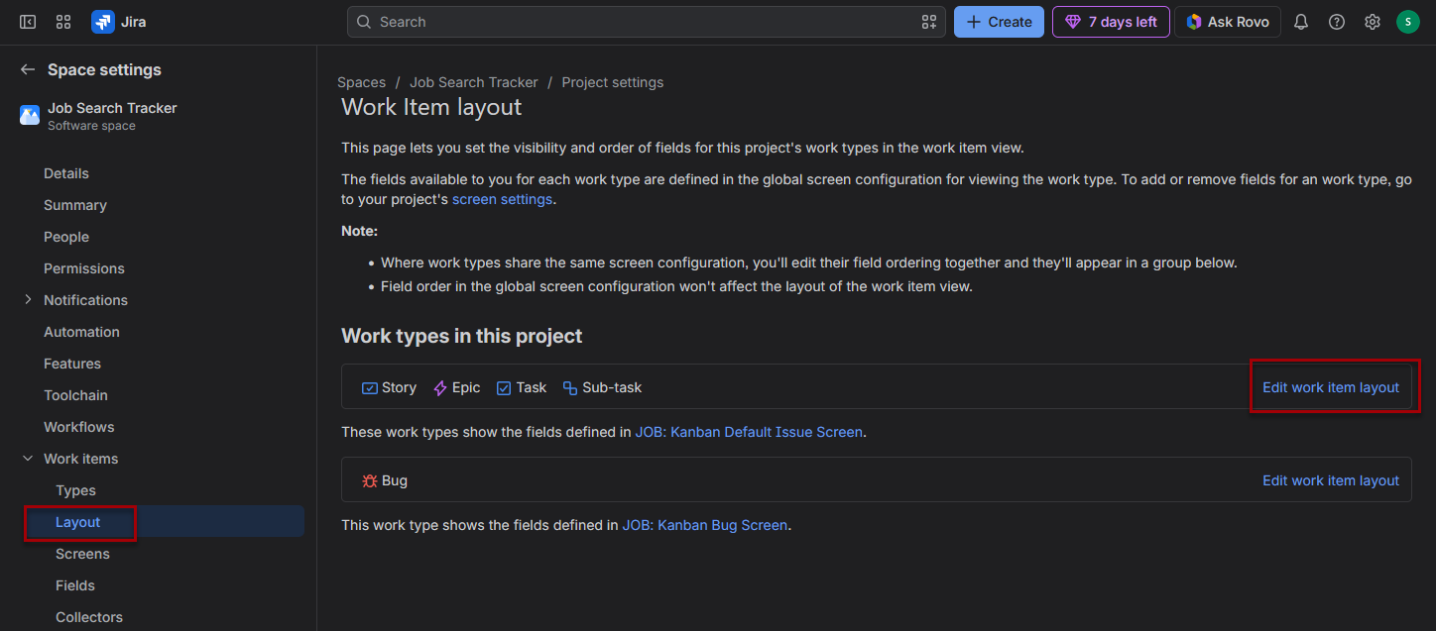This screenshot has width=1436, height=631.
Task: Open the Features page
Action: point(72,364)
